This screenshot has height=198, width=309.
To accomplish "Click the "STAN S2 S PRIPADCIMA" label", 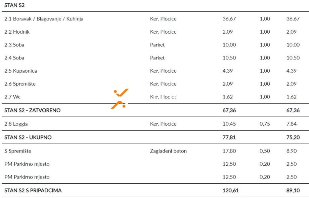I will [x=33, y=191].
